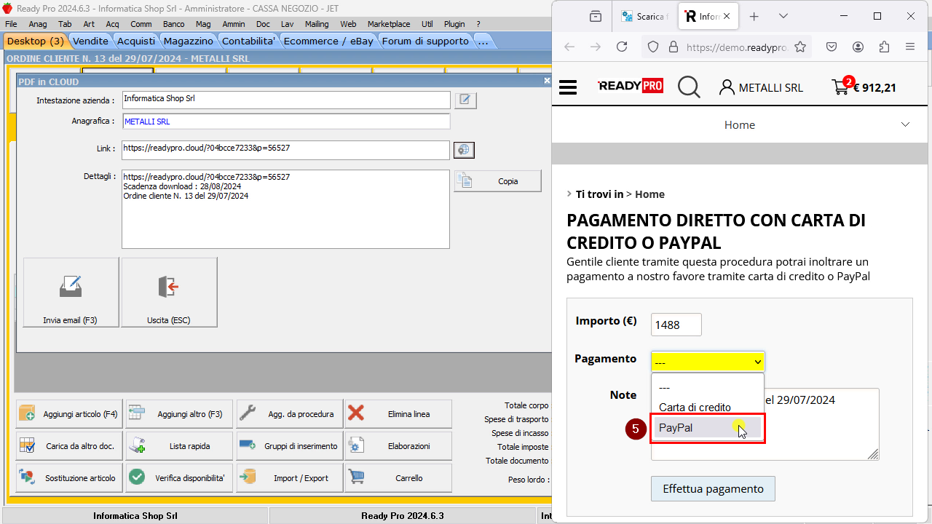The image size is (932, 524).
Task: Open the Pagamento combo box
Action: point(708,362)
